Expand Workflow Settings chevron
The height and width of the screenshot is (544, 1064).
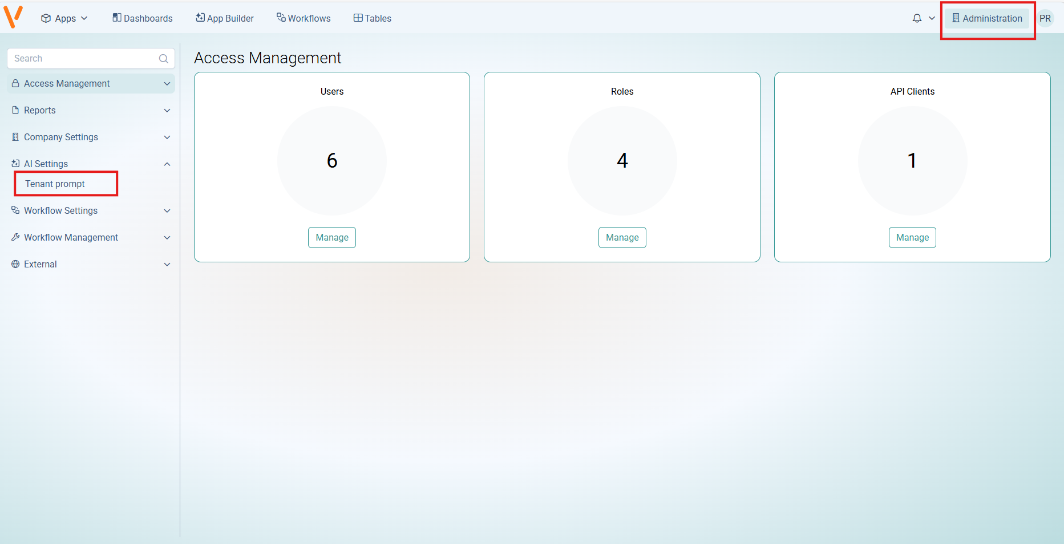pos(167,211)
